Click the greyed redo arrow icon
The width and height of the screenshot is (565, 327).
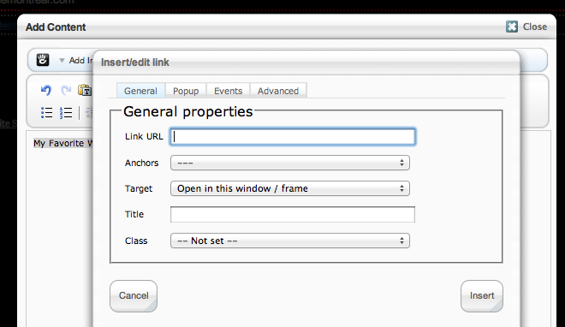click(66, 90)
